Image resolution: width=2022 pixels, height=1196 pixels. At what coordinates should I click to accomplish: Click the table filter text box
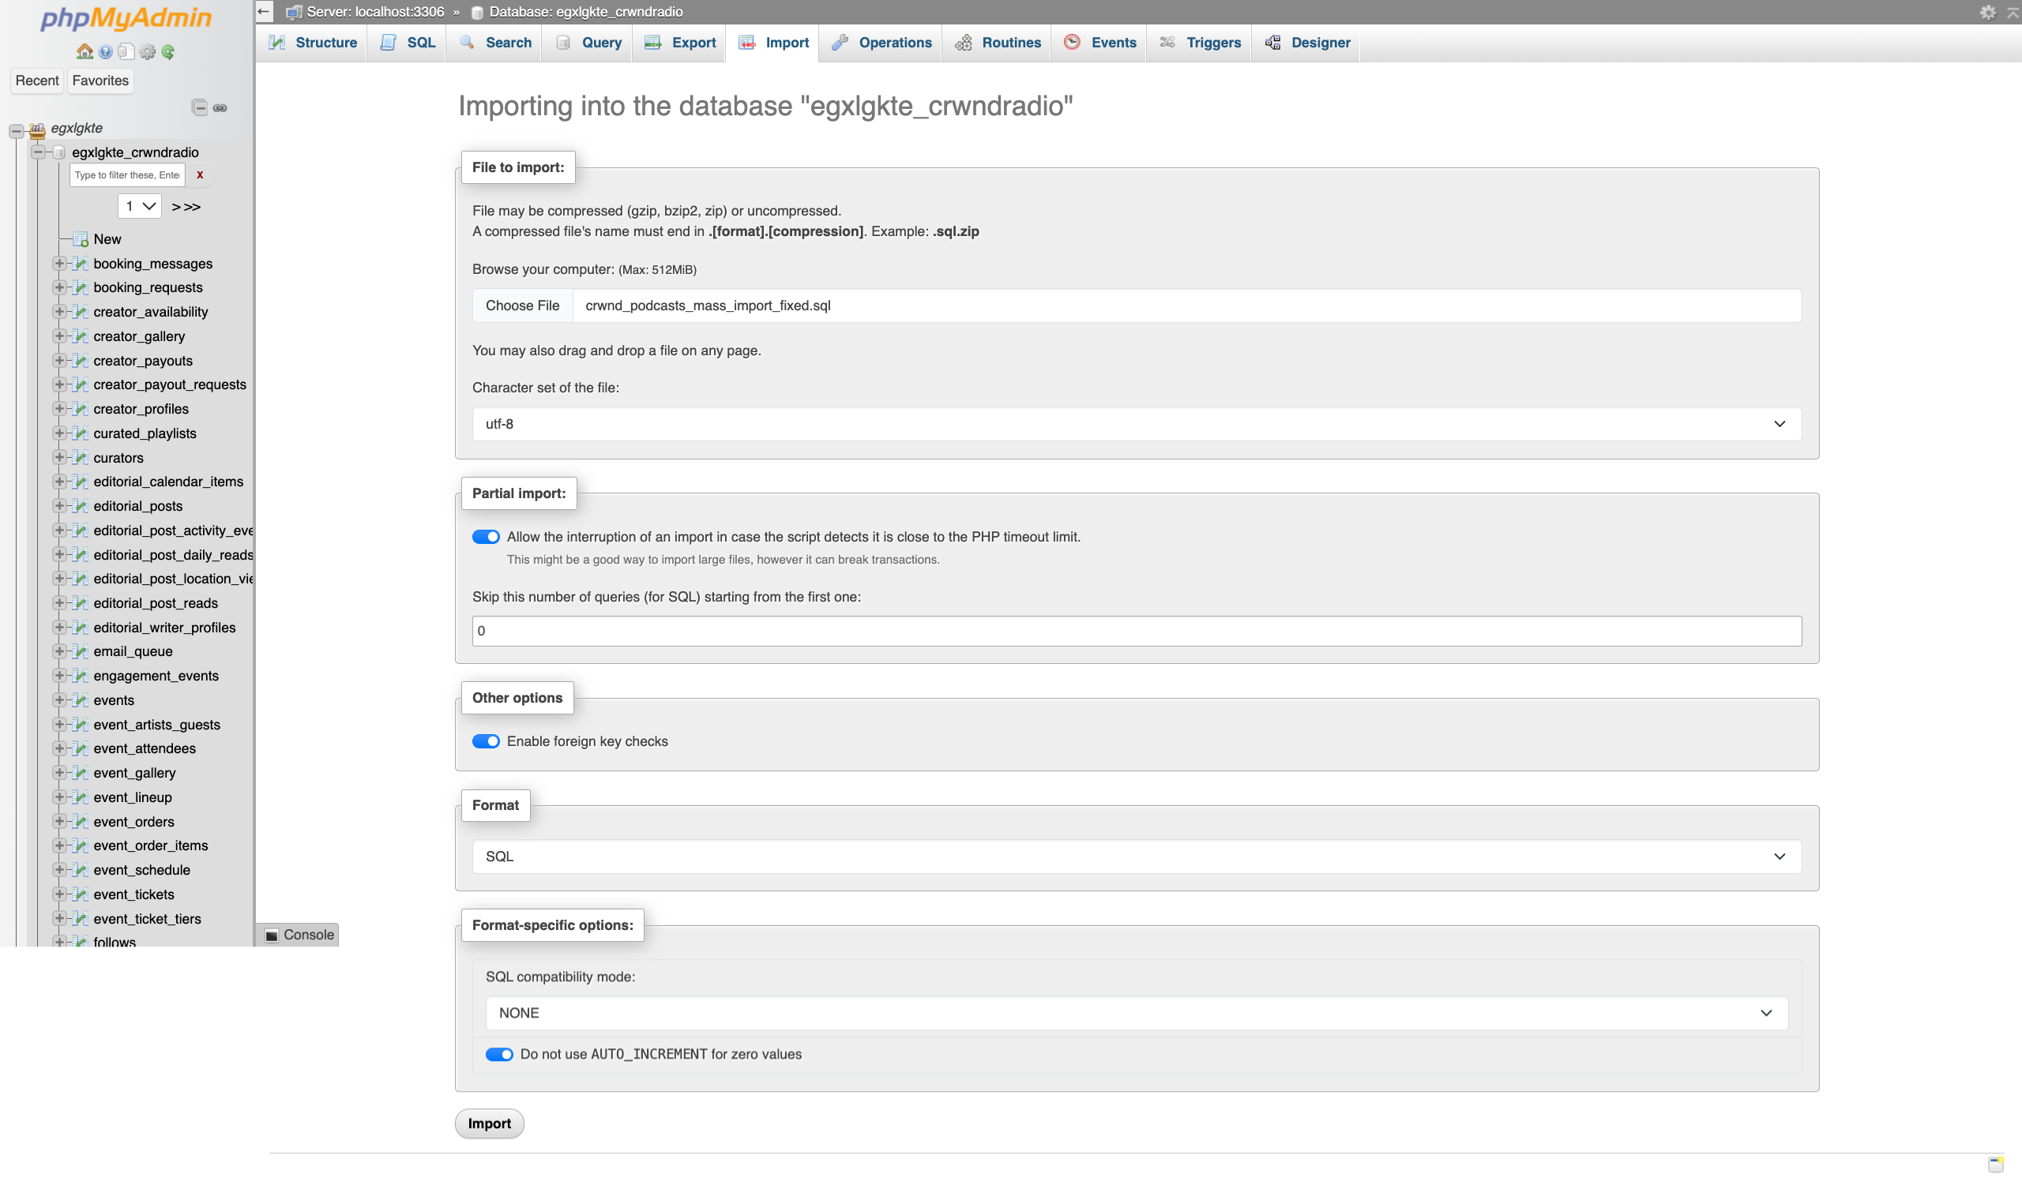(x=127, y=175)
